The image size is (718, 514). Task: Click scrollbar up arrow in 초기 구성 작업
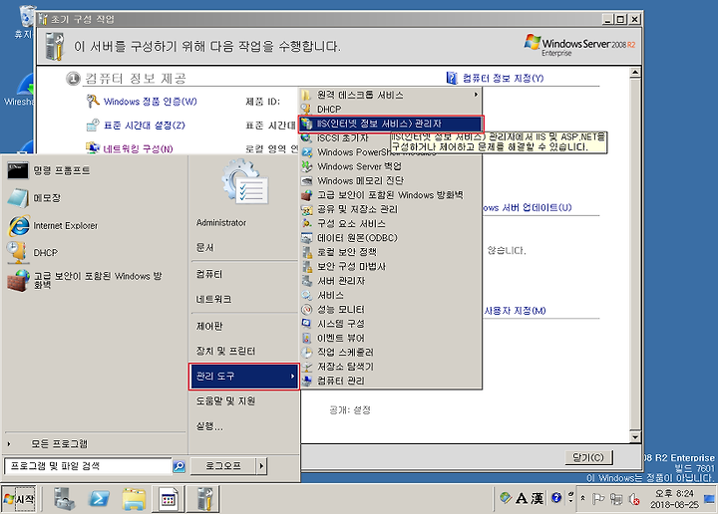634,73
